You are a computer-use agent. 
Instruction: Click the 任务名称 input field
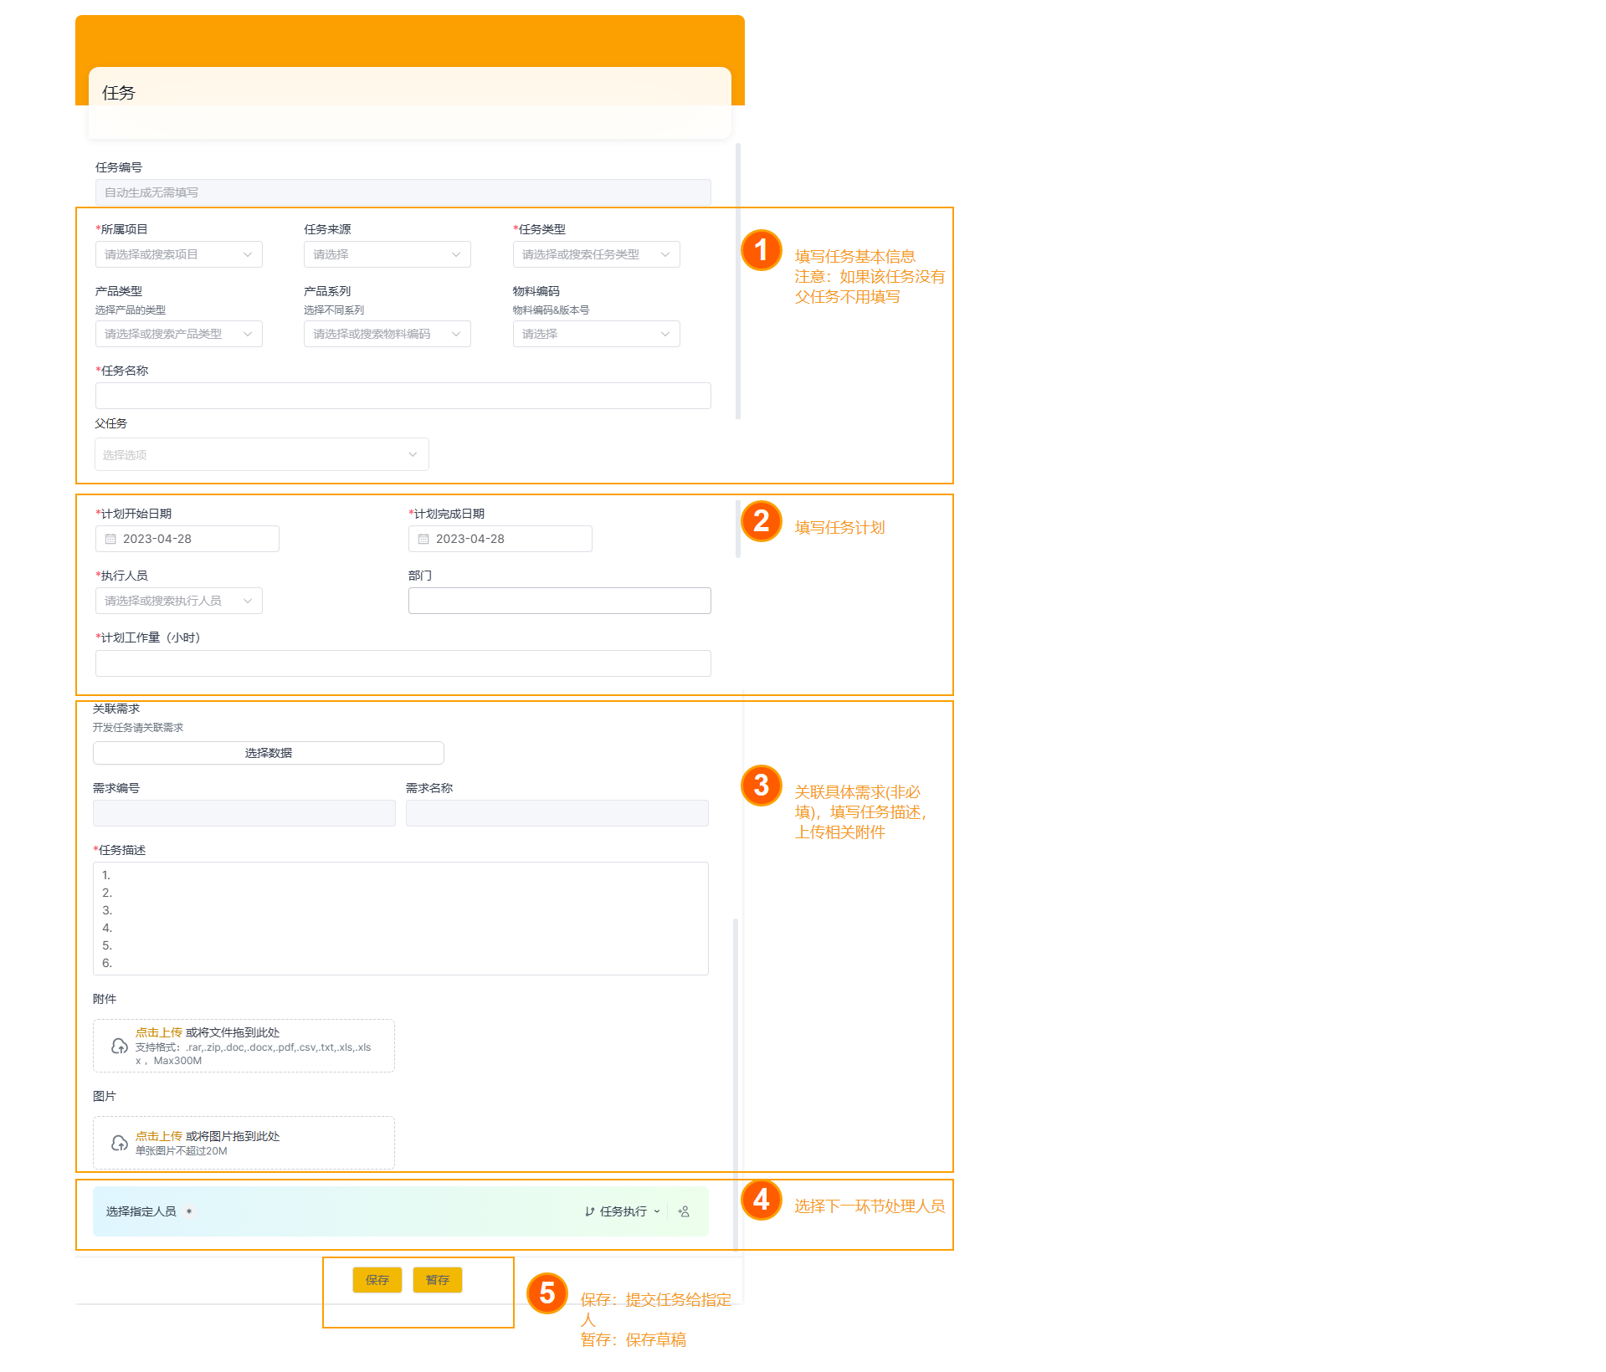[403, 396]
